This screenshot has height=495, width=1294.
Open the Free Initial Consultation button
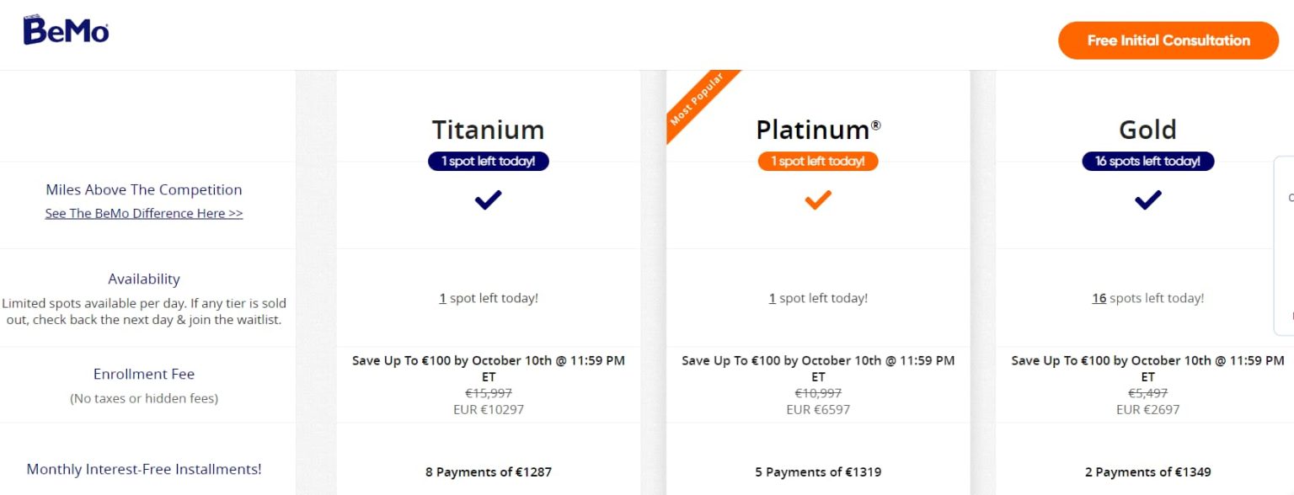coord(1168,40)
